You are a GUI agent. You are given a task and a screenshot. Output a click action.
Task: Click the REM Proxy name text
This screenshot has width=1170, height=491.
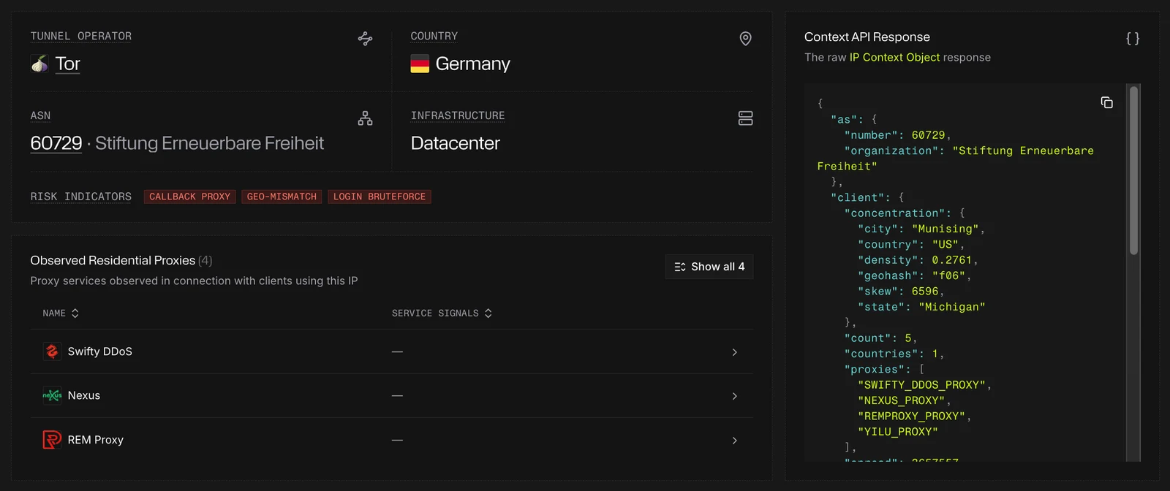[x=96, y=440]
